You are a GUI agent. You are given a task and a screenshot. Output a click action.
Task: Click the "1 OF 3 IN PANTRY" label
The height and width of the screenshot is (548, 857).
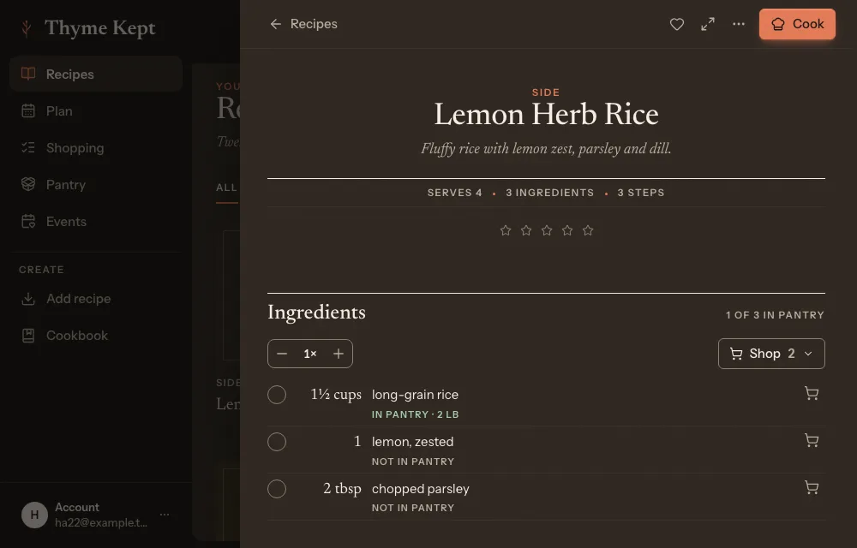click(x=775, y=315)
